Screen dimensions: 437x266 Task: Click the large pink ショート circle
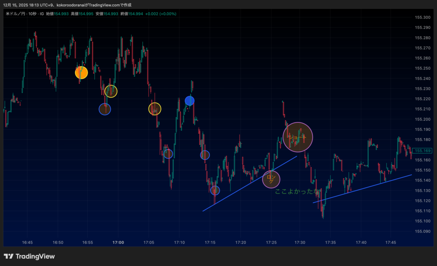(298, 137)
